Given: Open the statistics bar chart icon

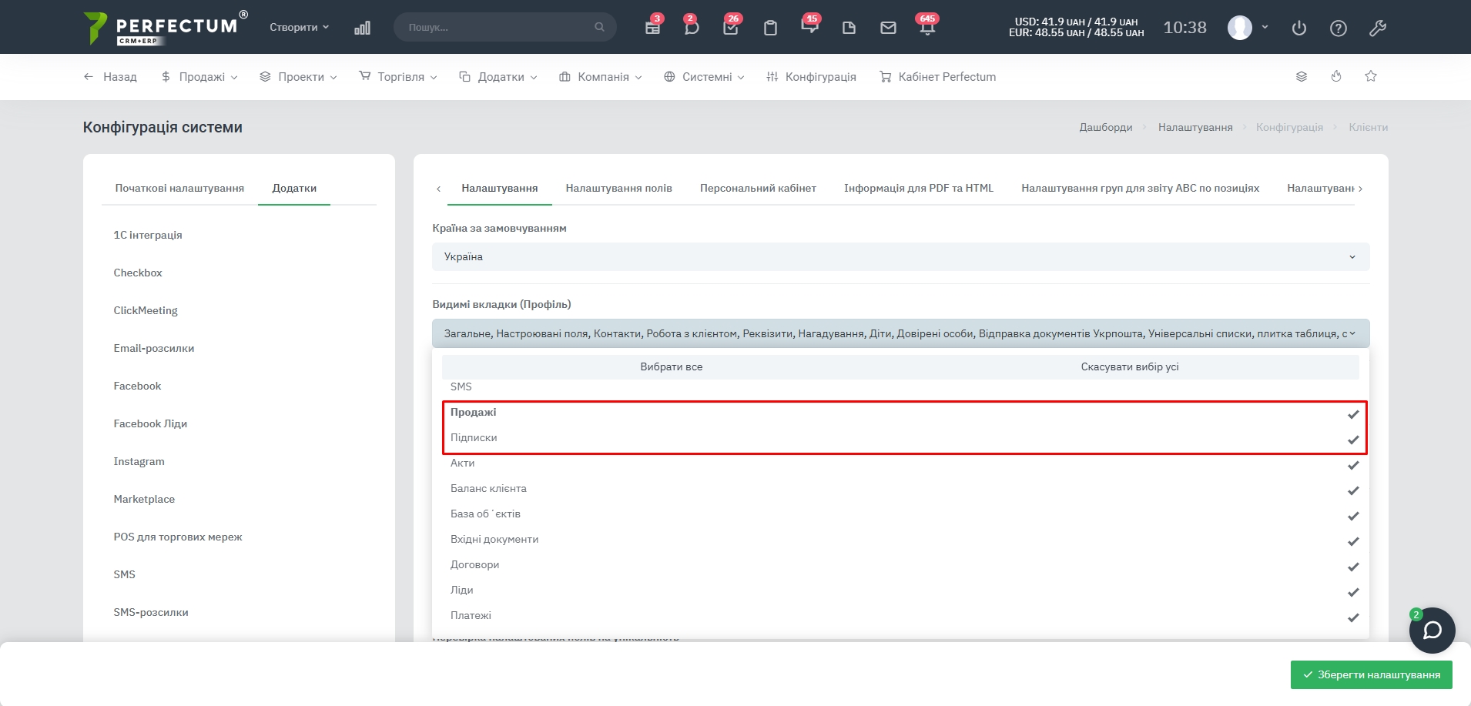Looking at the screenshot, I should 362,28.
